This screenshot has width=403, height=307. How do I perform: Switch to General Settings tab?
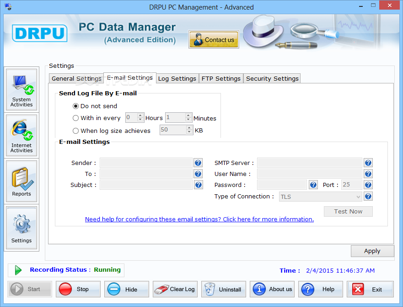(x=76, y=78)
